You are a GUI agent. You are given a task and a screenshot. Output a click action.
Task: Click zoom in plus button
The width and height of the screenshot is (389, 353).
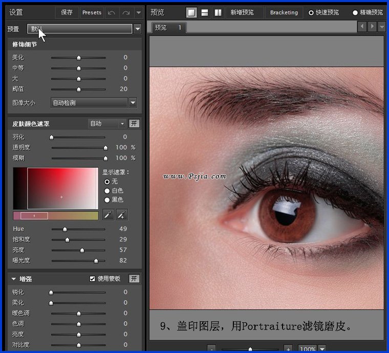[x=288, y=349]
